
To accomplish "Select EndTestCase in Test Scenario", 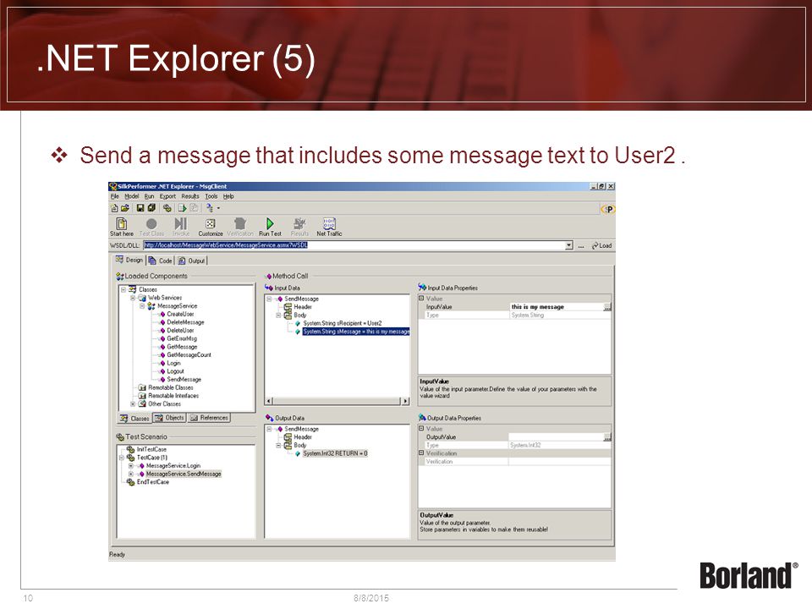I will pos(153,482).
